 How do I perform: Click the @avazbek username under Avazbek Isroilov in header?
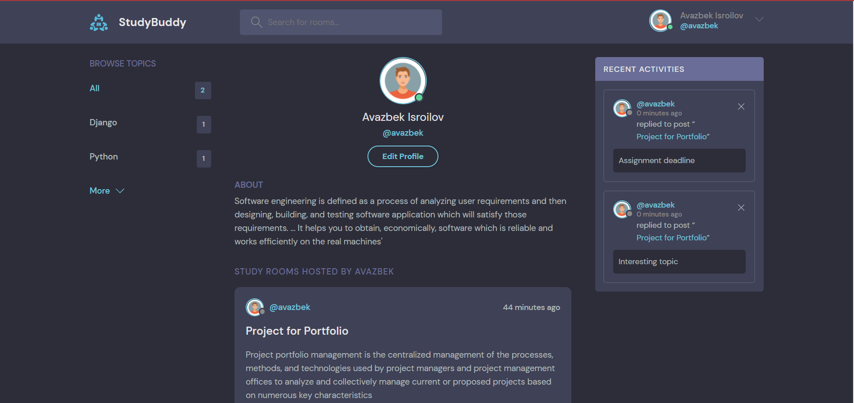click(699, 26)
